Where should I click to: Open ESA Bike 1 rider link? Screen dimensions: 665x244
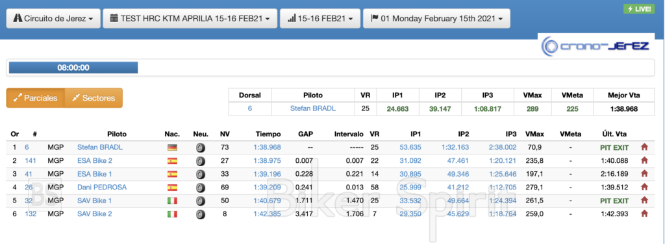click(x=95, y=174)
